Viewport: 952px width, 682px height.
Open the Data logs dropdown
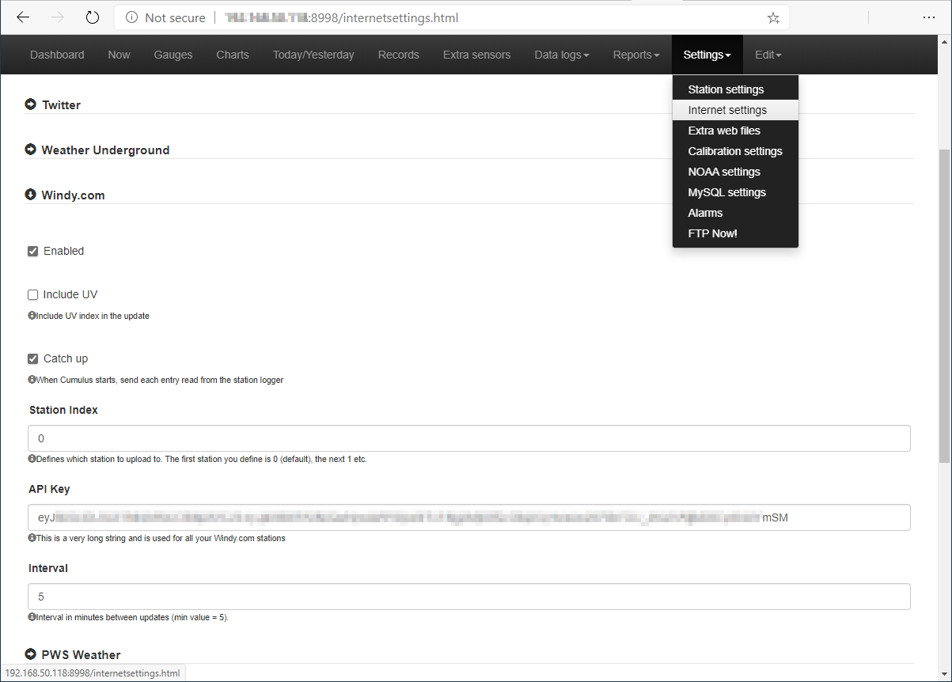[561, 54]
